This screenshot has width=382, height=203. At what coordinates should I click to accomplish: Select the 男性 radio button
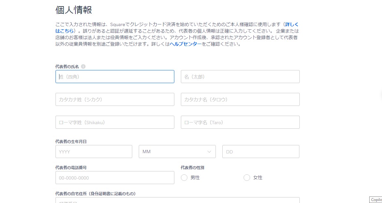tap(184, 178)
